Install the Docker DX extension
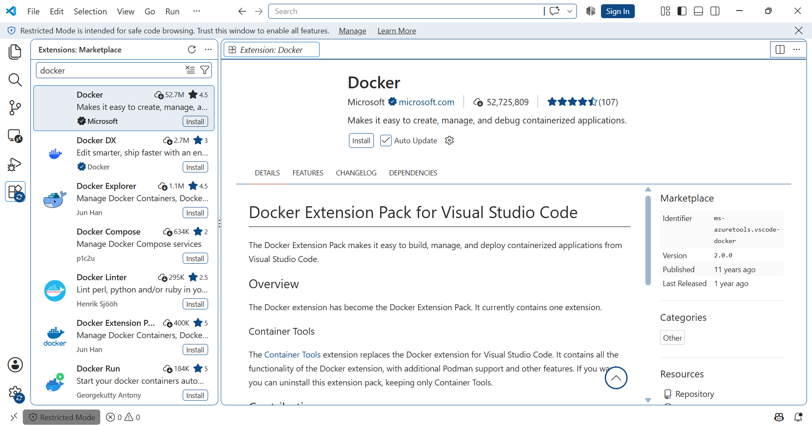Viewport: 812px width, 426px height. [x=195, y=167]
